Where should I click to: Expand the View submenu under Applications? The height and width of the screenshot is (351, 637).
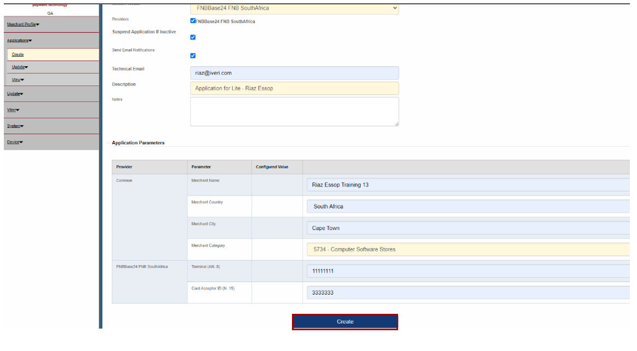click(x=18, y=80)
